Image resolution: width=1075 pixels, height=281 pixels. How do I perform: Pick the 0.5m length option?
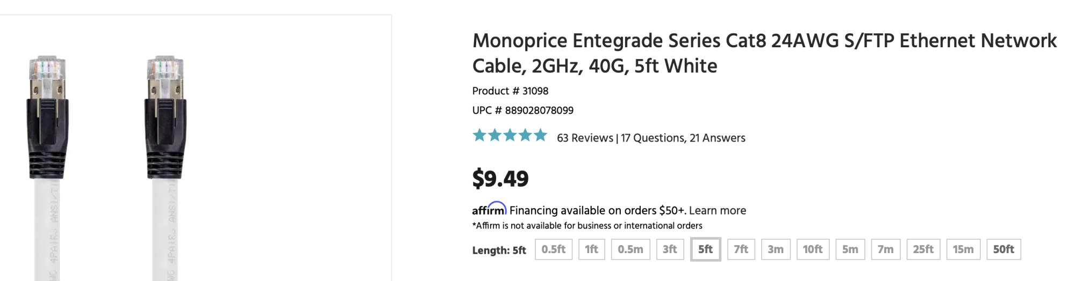point(630,249)
